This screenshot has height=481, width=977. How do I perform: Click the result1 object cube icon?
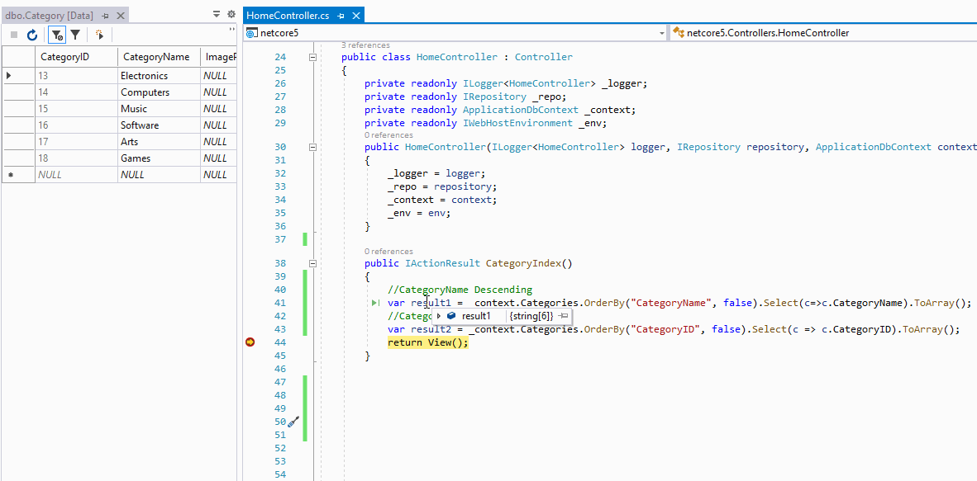452,316
